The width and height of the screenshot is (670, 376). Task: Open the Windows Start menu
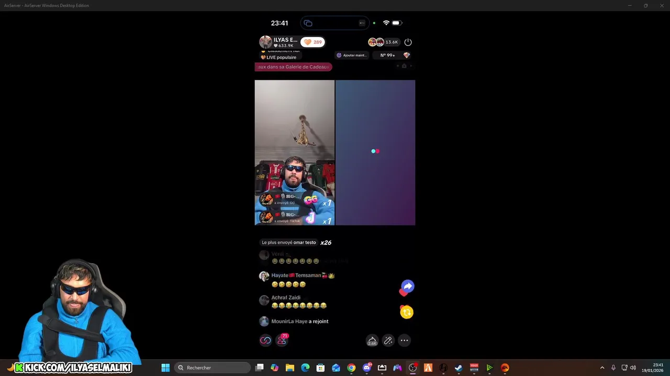pyautogui.click(x=165, y=368)
